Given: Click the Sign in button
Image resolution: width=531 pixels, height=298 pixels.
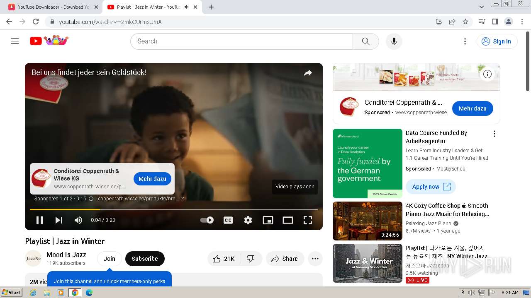Looking at the screenshot, I should 497,41.
